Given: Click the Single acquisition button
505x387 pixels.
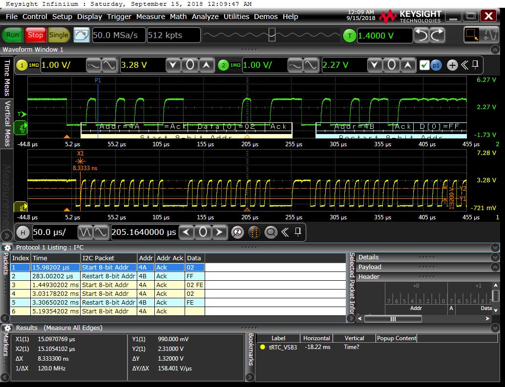Looking at the screenshot, I should click(x=59, y=35).
